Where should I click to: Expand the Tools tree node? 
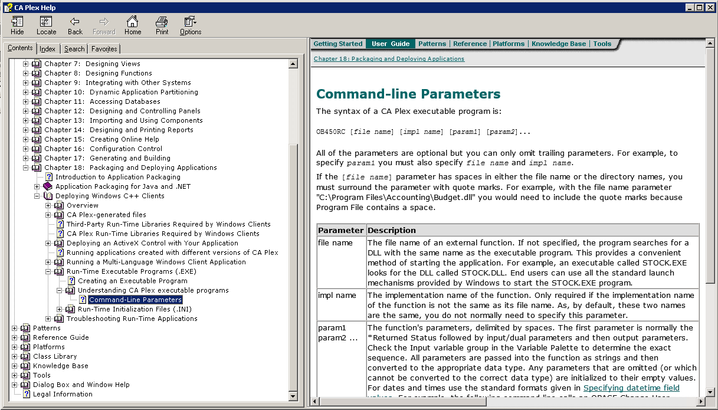15,375
